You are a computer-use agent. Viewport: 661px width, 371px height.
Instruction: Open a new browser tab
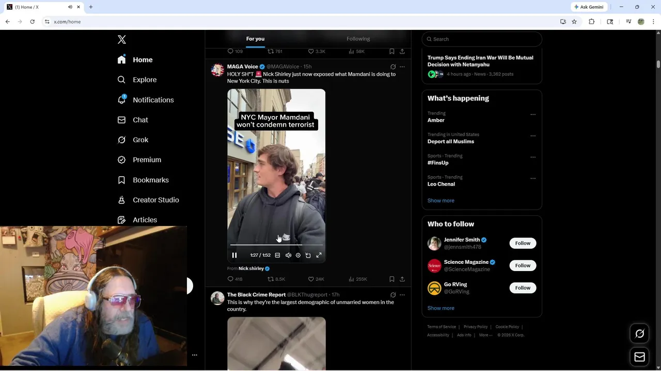pyautogui.click(x=91, y=7)
